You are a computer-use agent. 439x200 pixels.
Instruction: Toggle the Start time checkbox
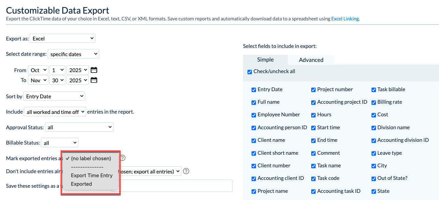pos(314,128)
